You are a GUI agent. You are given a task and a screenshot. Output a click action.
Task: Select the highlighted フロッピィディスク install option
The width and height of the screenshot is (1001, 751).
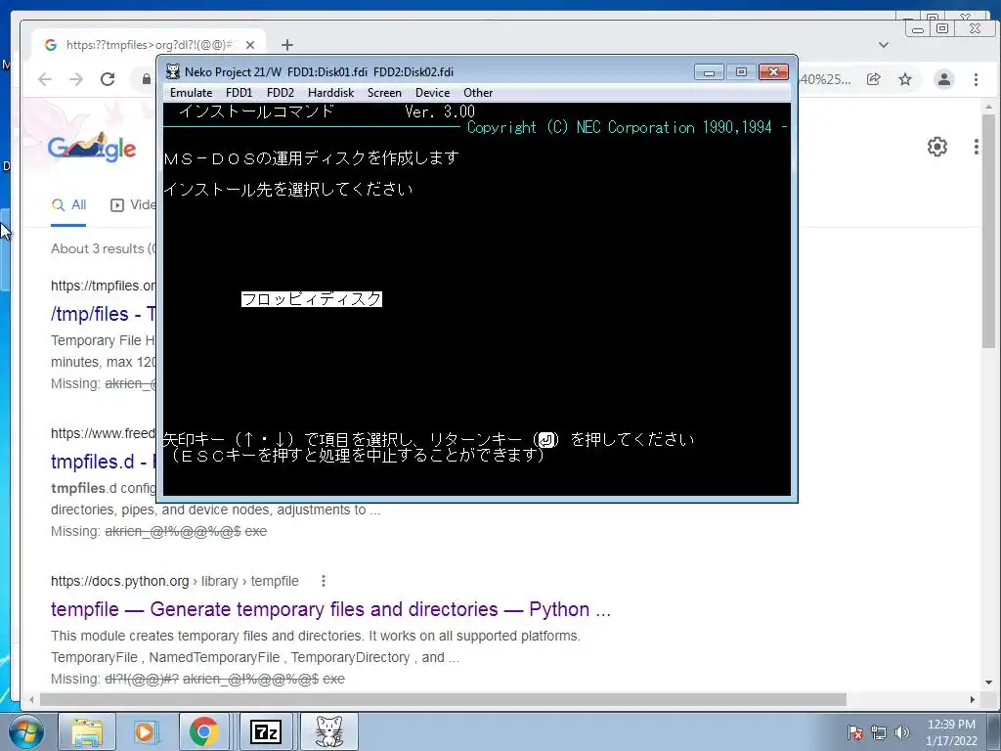coord(312,299)
